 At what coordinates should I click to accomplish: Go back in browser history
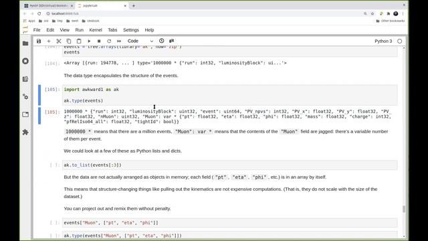pyautogui.click(x=25, y=13)
